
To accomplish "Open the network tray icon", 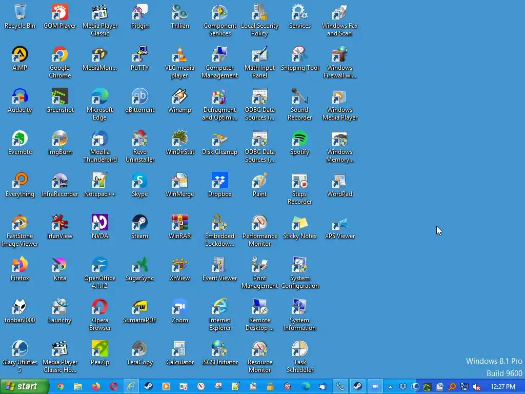I will (x=465, y=387).
